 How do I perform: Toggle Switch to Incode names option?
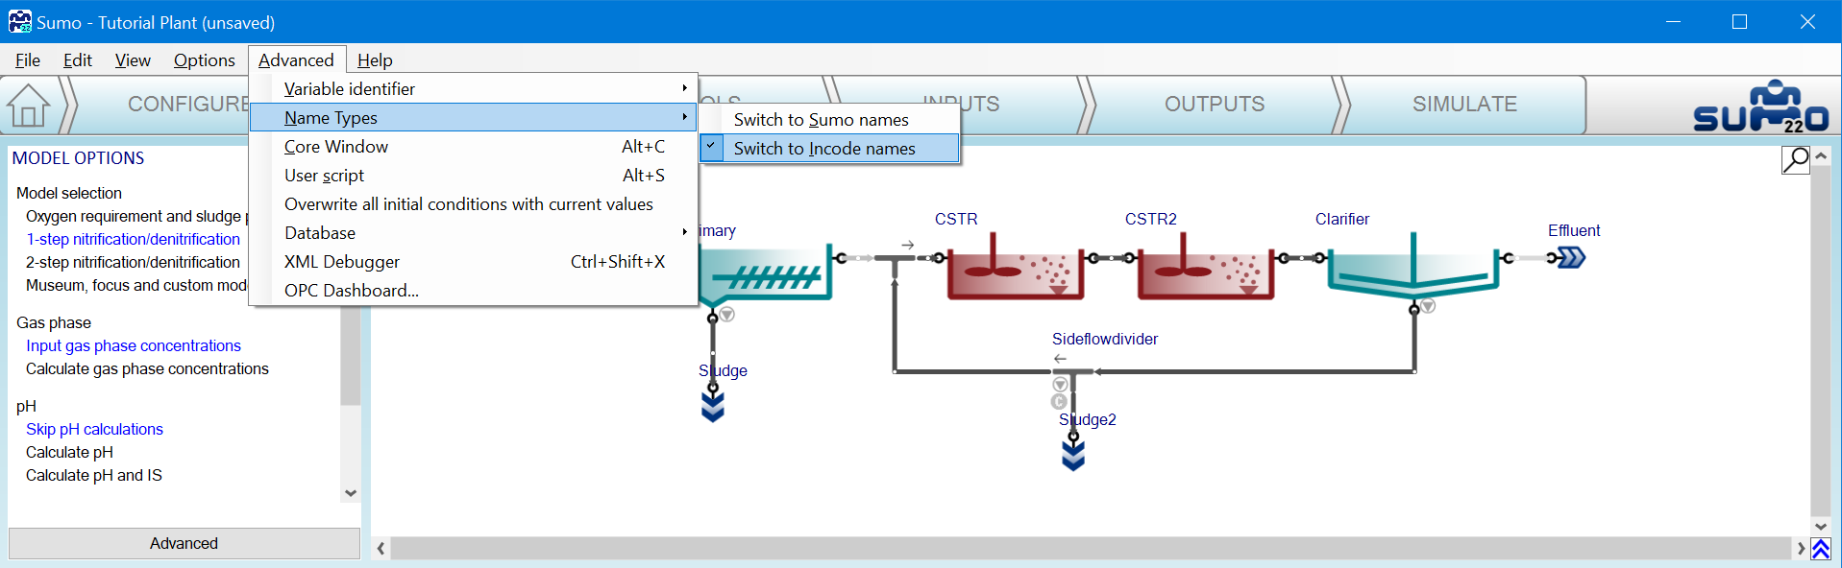(x=823, y=149)
